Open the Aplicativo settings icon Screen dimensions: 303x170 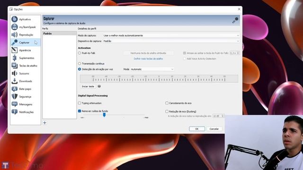15,19
